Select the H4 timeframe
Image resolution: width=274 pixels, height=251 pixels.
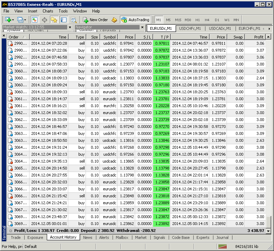click(207, 20)
